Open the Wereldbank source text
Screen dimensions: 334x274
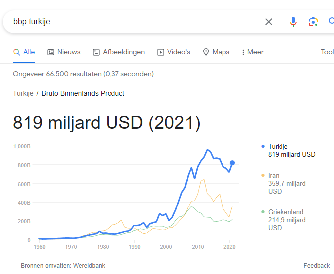point(89,266)
